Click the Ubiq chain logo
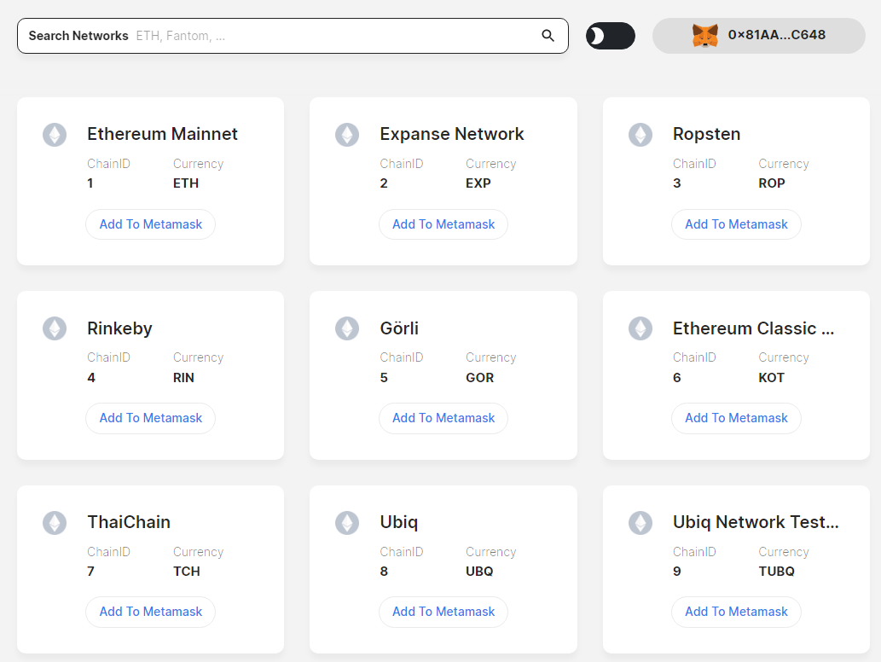The width and height of the screenshot is (881, 662). [347, 523]
